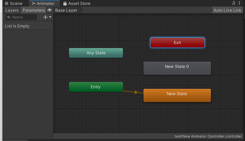Screen dimensions: 245x141
Task: Select the green Entry node
Action: tap(96, 87)
